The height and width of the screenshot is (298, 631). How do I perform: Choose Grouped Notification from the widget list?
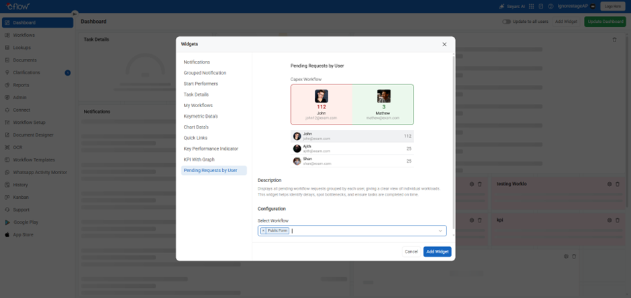pos(205,73)
